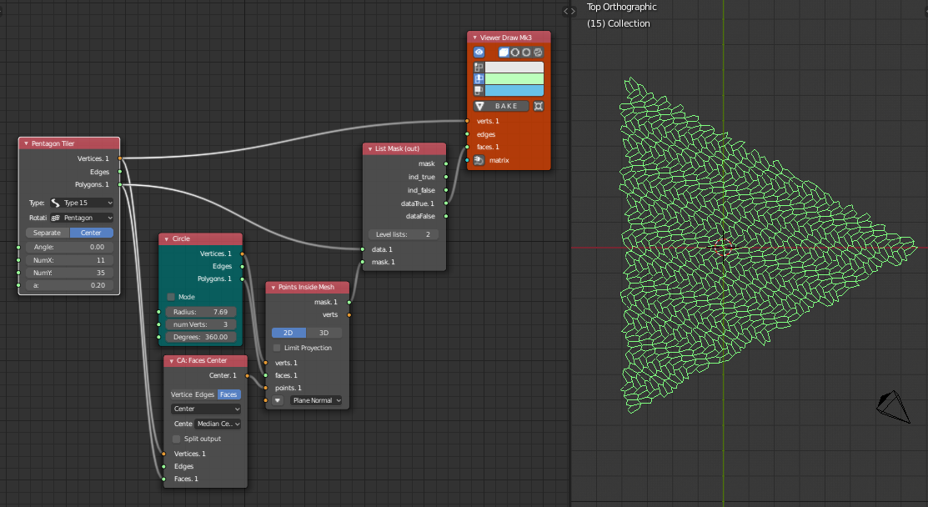Image resolution: width=928 pixels, height=507 pixels.
Task: Collapse the List Mask (out) node
Action: (369, 148)
